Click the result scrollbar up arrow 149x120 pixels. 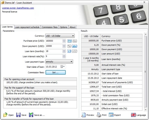click(x=146, y=34)
